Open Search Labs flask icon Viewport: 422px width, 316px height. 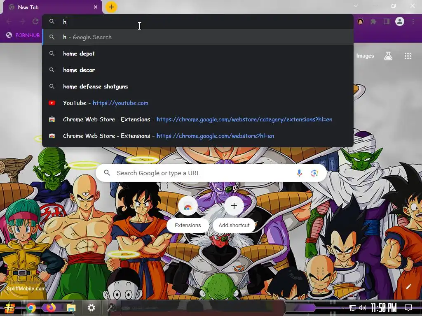[x=388, y=56]
